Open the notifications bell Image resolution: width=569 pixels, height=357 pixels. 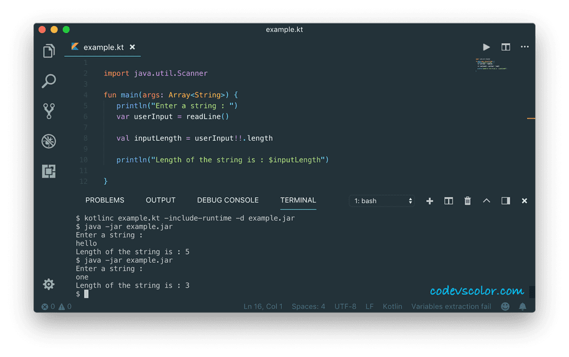pos(522,306)
